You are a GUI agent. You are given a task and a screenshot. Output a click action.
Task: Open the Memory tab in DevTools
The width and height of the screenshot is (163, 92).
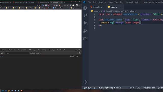[x=32, y=50]
